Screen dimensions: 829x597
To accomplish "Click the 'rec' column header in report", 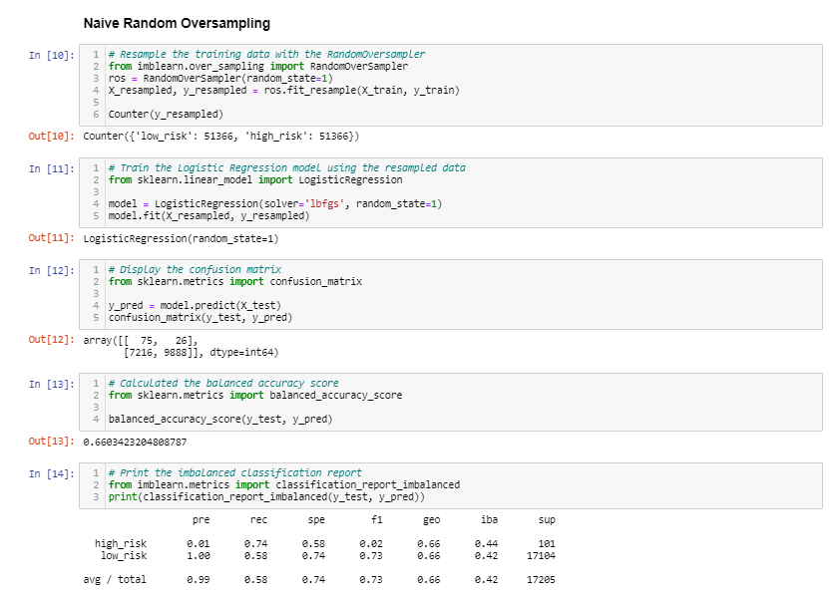I will click(x=258, y=520).
